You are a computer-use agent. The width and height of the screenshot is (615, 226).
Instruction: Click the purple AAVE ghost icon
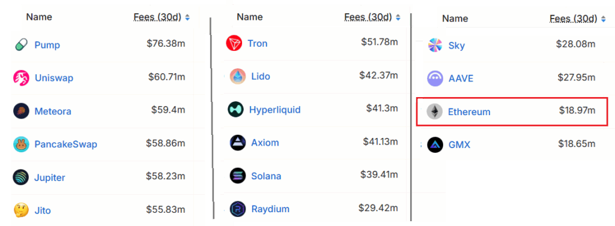[x=435, y=79]
